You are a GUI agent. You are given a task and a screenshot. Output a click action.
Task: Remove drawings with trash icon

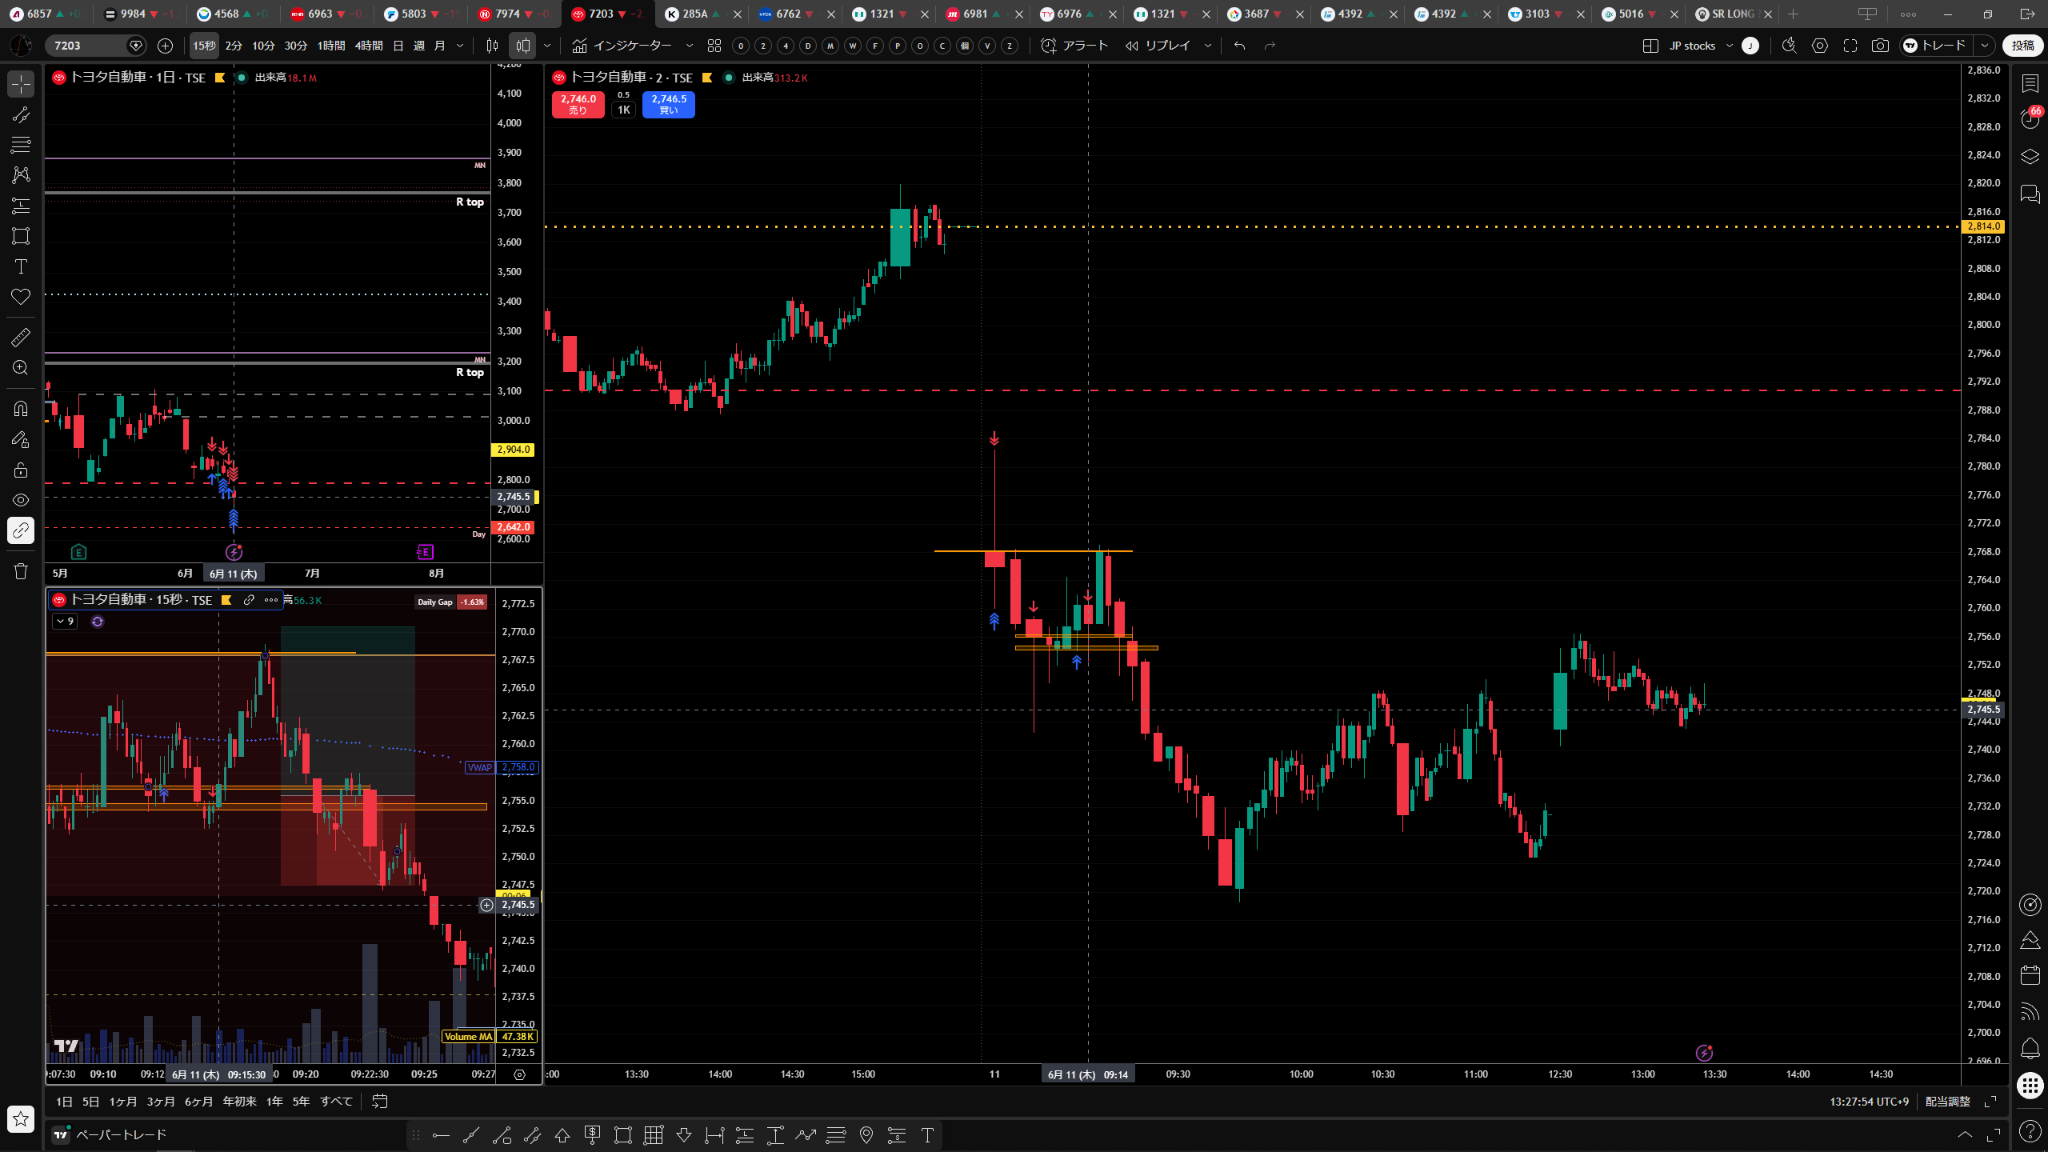(21, 571)
